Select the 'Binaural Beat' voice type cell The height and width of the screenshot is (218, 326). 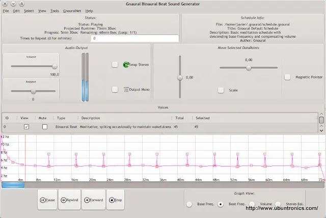[66, 127]
